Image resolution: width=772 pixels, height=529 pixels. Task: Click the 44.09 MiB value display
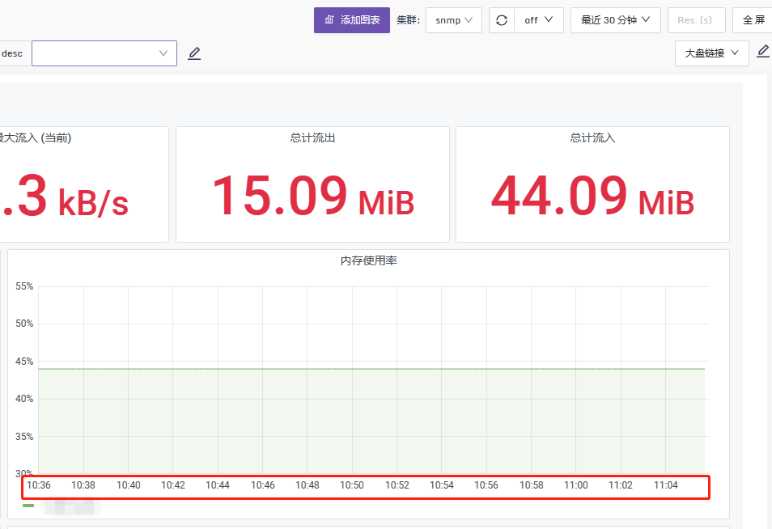(x=592, y=196)
